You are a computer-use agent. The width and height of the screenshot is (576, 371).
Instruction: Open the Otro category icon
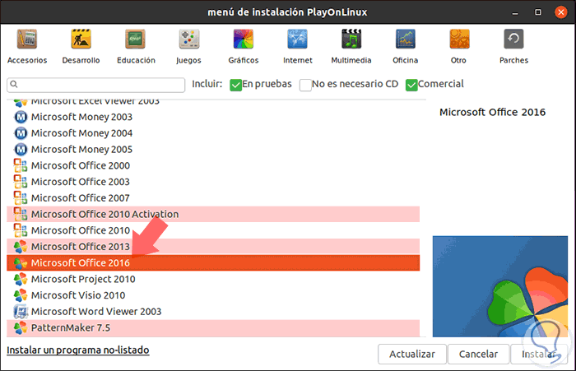pos(459,39)
